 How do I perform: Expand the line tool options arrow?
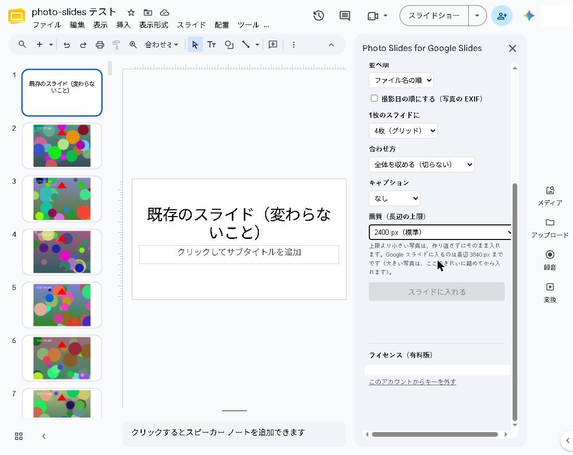point(257,45)
